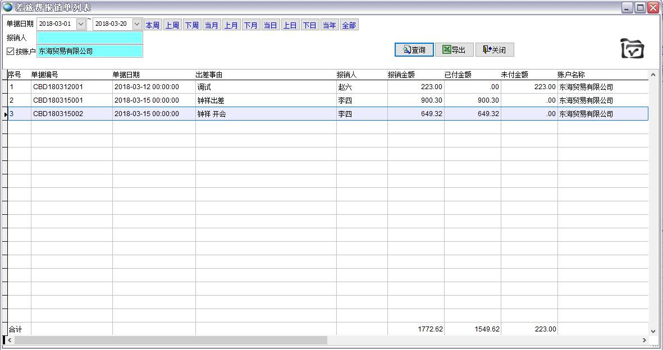663x350 pixels.
Task: Click the 单据编号 column header
Action: click(71, 75)
